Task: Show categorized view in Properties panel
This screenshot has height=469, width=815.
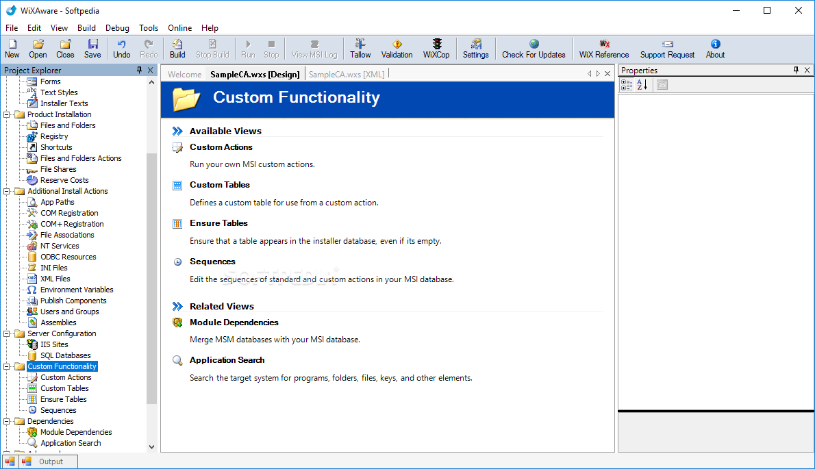Action: 627,85
